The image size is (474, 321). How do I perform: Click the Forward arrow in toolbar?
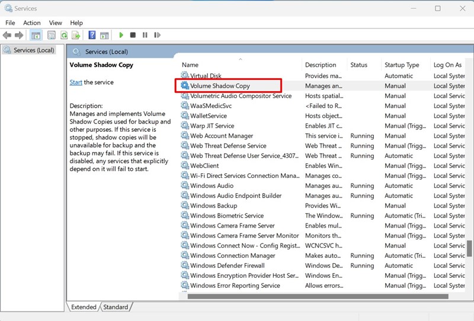(19, 35)
